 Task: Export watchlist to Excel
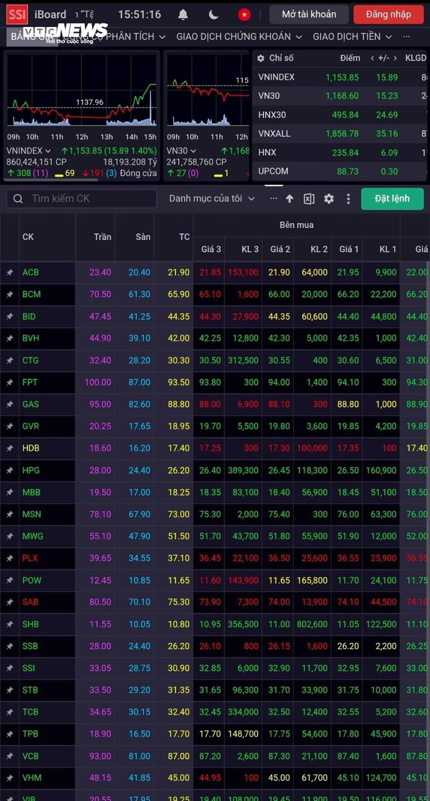point(309,198)
